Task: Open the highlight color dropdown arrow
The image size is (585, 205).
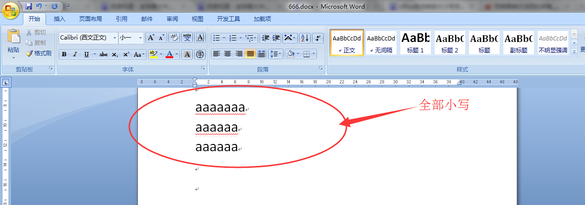Action: pos(161,54)
